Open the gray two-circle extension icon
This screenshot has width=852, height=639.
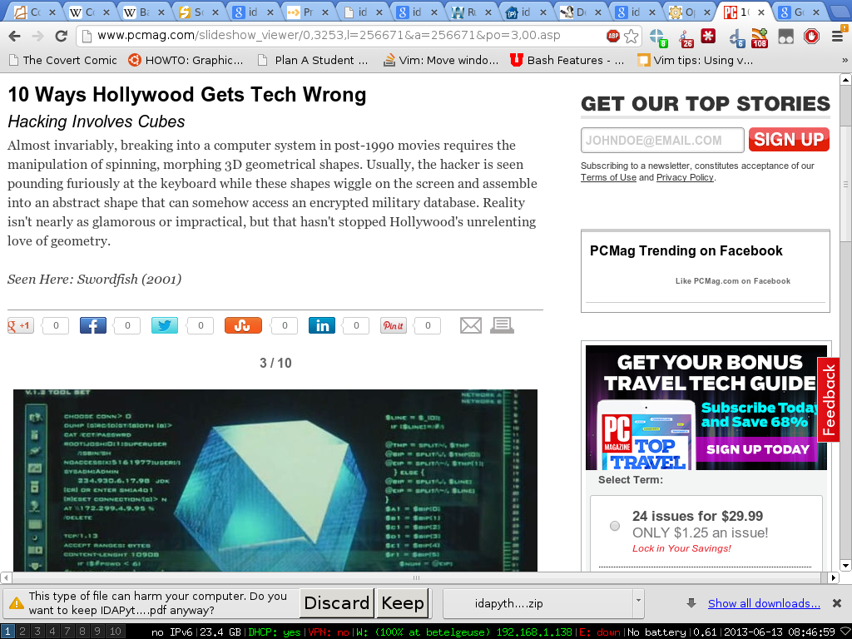pos(785,37)
